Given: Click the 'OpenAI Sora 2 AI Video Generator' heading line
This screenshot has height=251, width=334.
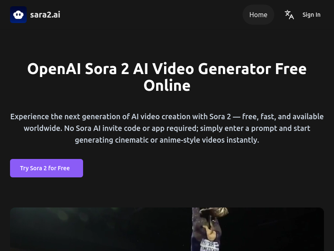Looking at the screenshot, I should point(149,69).
